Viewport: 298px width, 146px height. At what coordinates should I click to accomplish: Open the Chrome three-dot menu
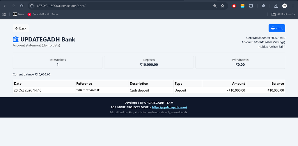click(293, 6)
